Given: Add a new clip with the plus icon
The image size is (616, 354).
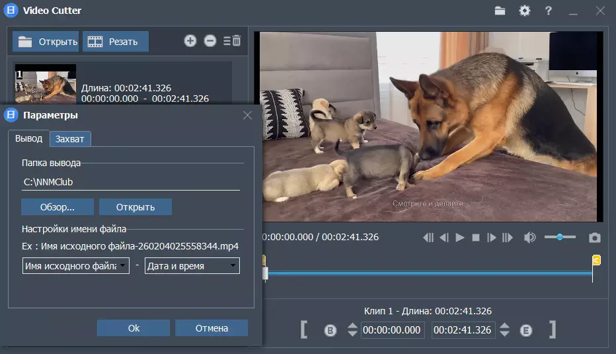Looking at the screenshot, I should click(190, 41).
